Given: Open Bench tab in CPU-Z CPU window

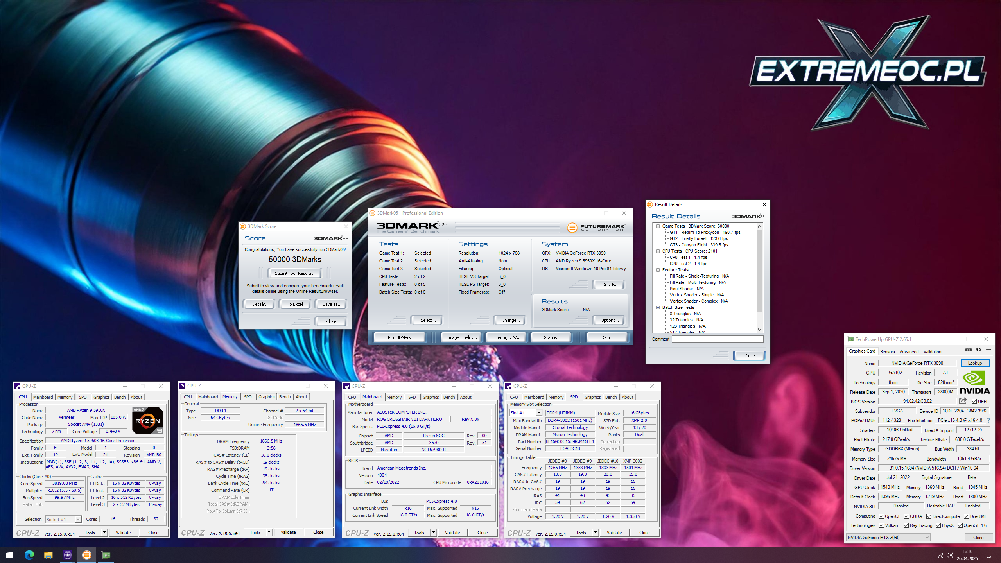Looking at the screenshot, I should coord(120,397).
